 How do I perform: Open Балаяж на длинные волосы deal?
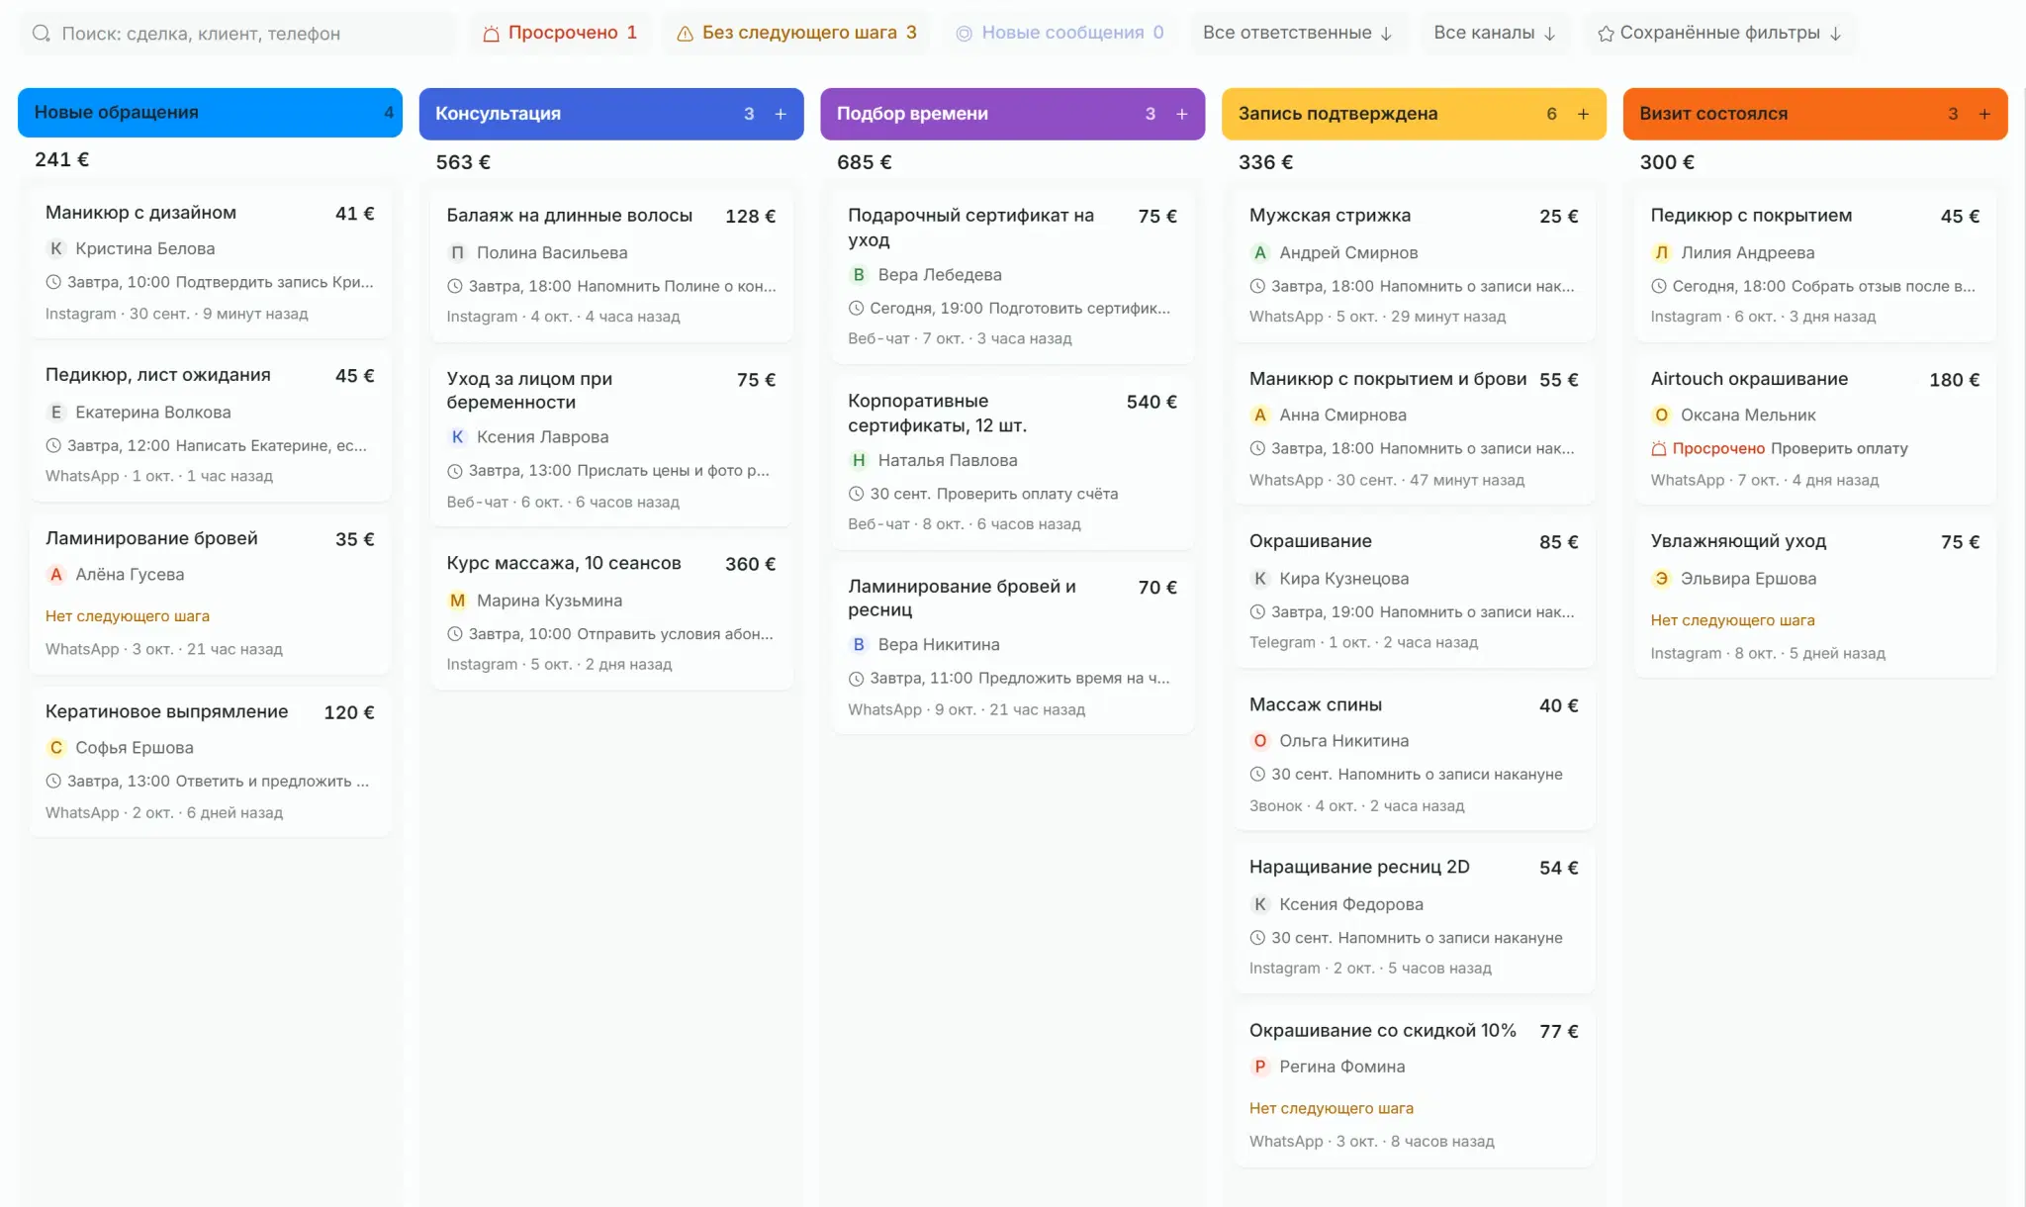click(611, 265)
